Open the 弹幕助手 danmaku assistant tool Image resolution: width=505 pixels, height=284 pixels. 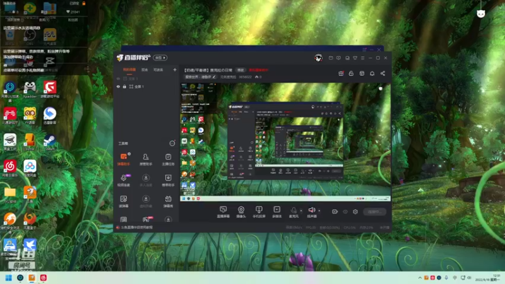click(124, 159)
